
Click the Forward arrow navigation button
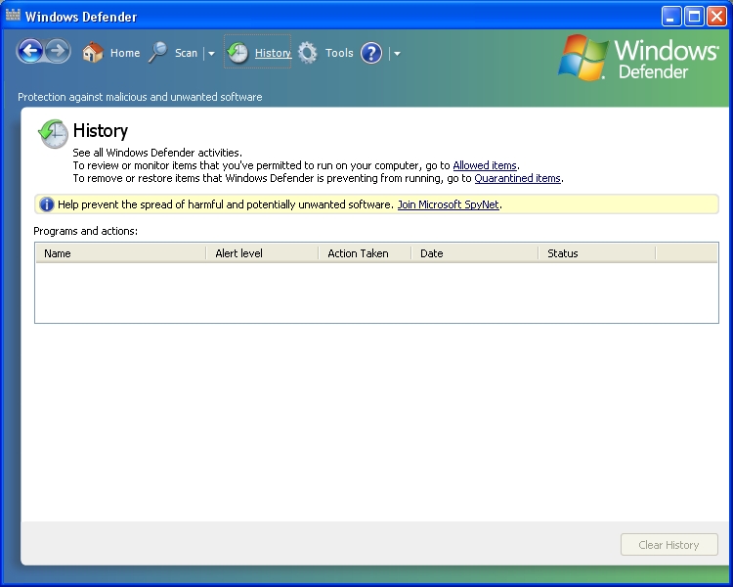point(58,52)
